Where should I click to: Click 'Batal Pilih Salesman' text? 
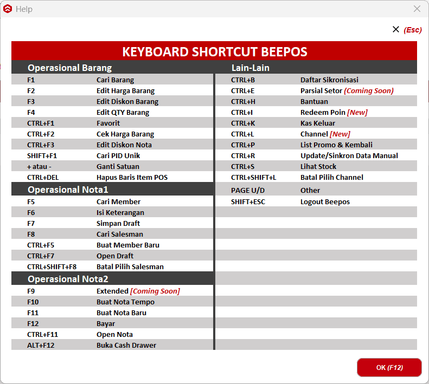point(130,267)
